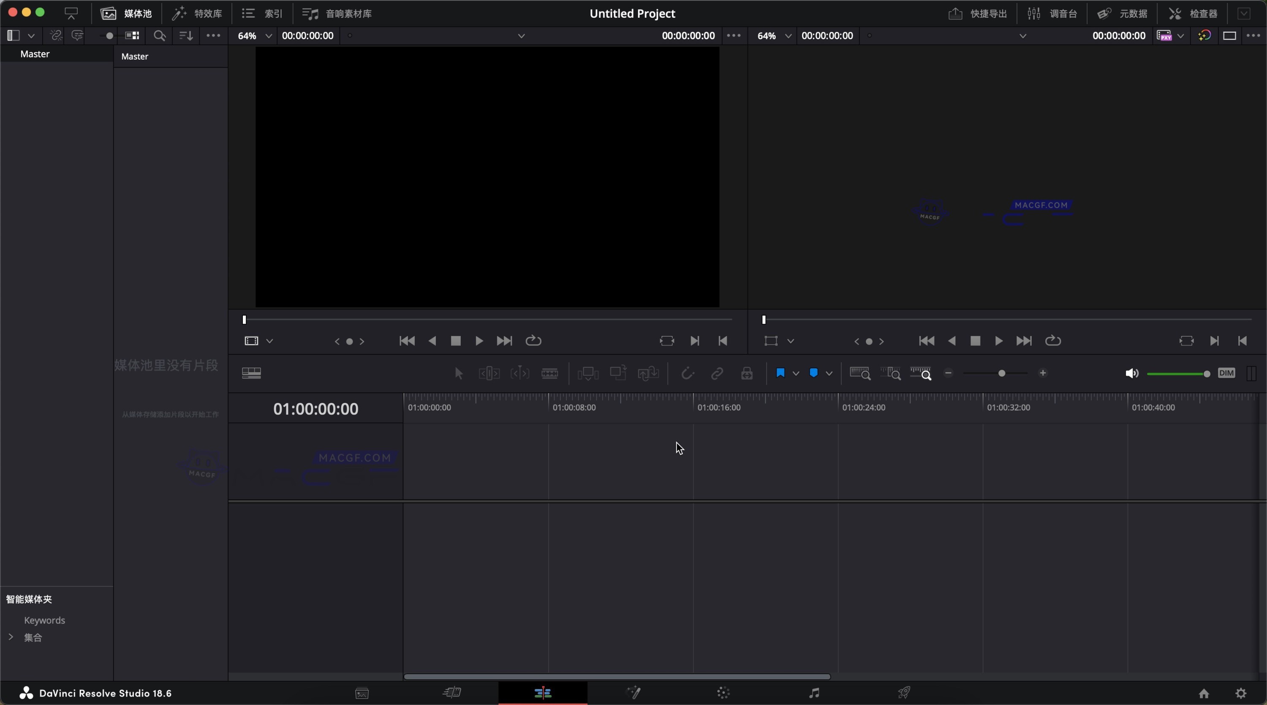Select the arrow selection mode tool
This screenshot has width=1267, height=705.
click(x=458, y=373)
